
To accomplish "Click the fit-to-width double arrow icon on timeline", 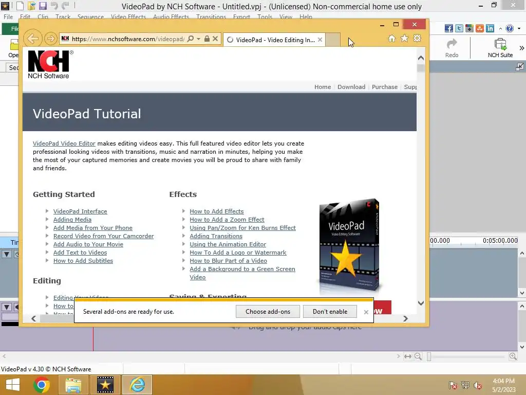I will pos(407,356).
